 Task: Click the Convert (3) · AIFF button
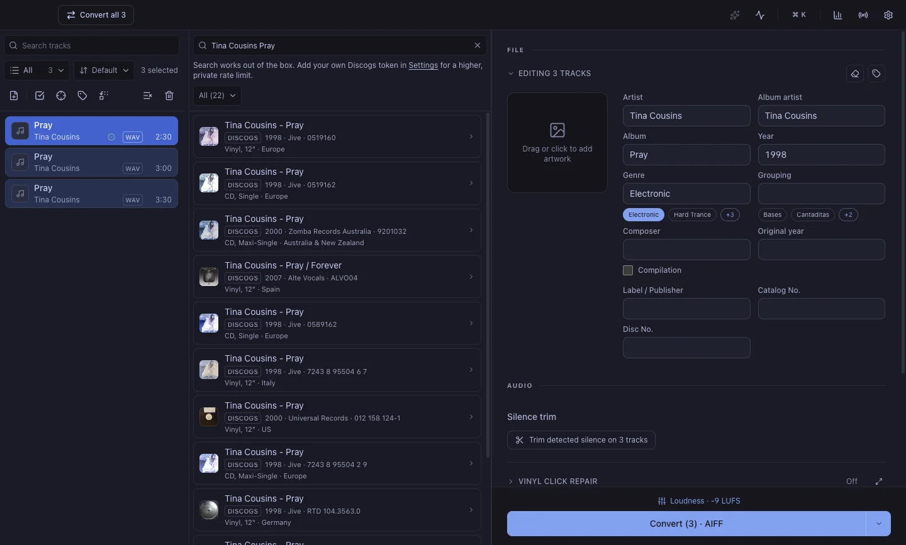[686, 524]
